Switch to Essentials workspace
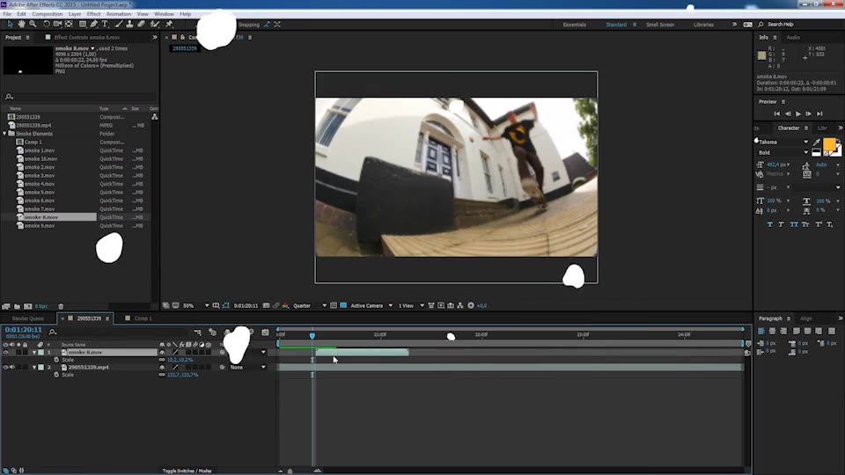This screenshot has width=845, height=475. click(x=575, y=25)
